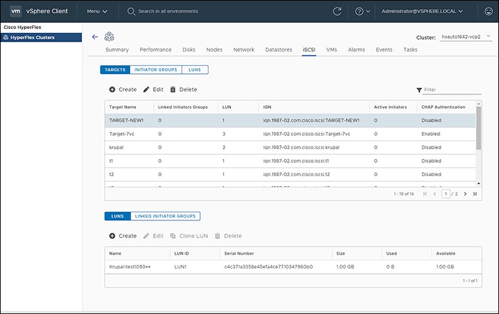Sort by CHAP Authentication column
This screenshot has height=314, width=499.
[x=444, y=108]
